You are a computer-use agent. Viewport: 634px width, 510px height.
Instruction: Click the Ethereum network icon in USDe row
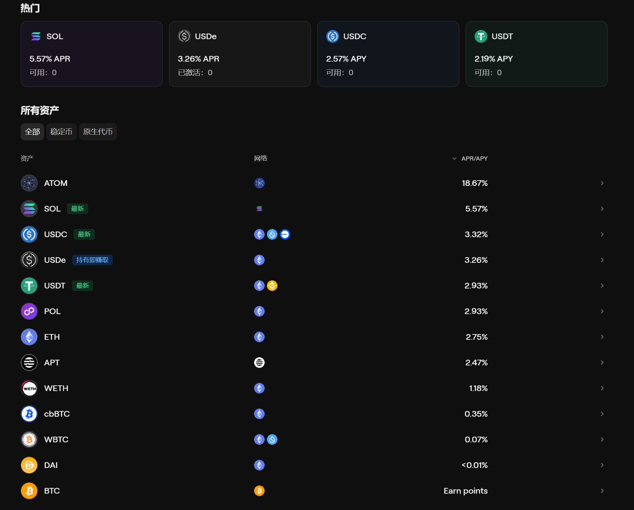click(259, 260)
